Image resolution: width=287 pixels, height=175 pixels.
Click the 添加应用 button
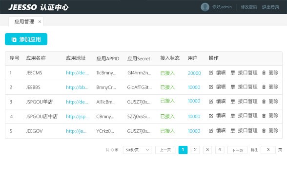tap(26, 39)
